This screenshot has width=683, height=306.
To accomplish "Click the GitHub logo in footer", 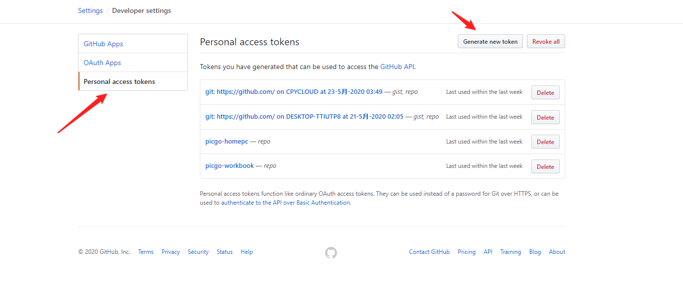I will [x=331, y=253].
